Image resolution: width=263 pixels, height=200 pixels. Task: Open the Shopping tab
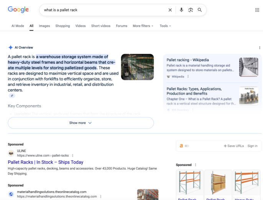tap(62, 26)
